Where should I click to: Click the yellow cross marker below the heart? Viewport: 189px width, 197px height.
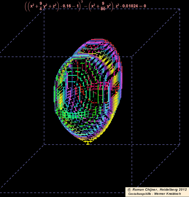pos(88,142)
